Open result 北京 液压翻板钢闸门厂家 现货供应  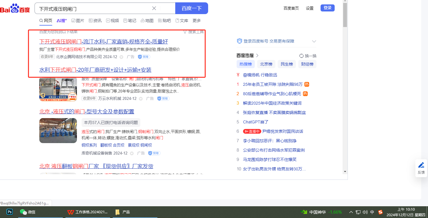[96, 166]
